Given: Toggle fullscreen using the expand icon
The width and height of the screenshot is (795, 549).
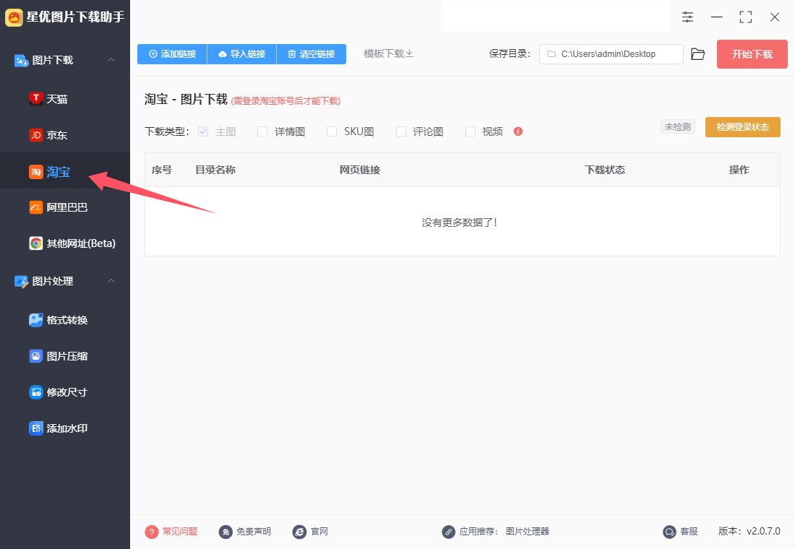Looking at the screenshot, I should 745,17.
